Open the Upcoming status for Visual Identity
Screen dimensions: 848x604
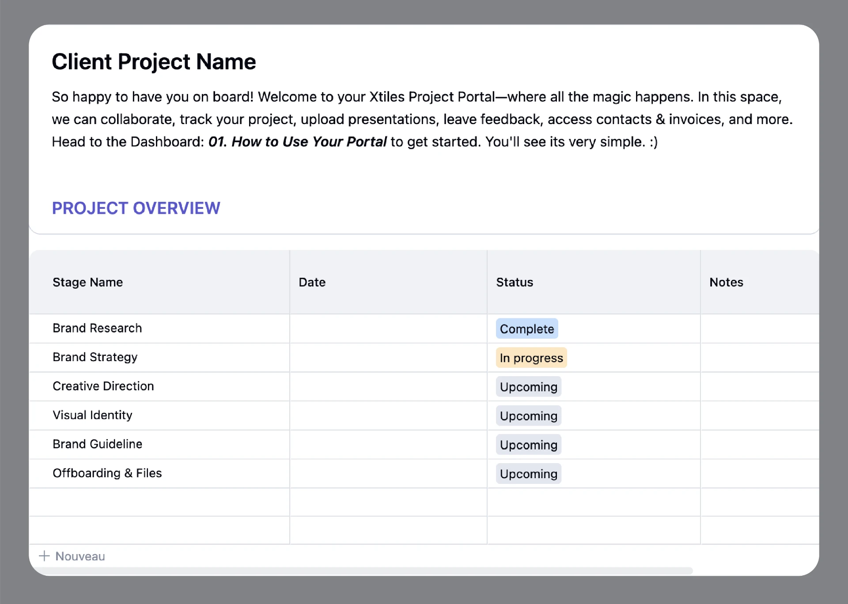coord(529,416)
